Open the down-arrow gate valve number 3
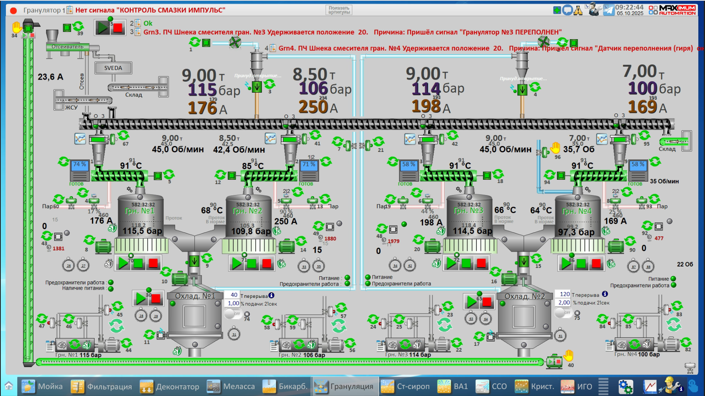 point(256,87)
